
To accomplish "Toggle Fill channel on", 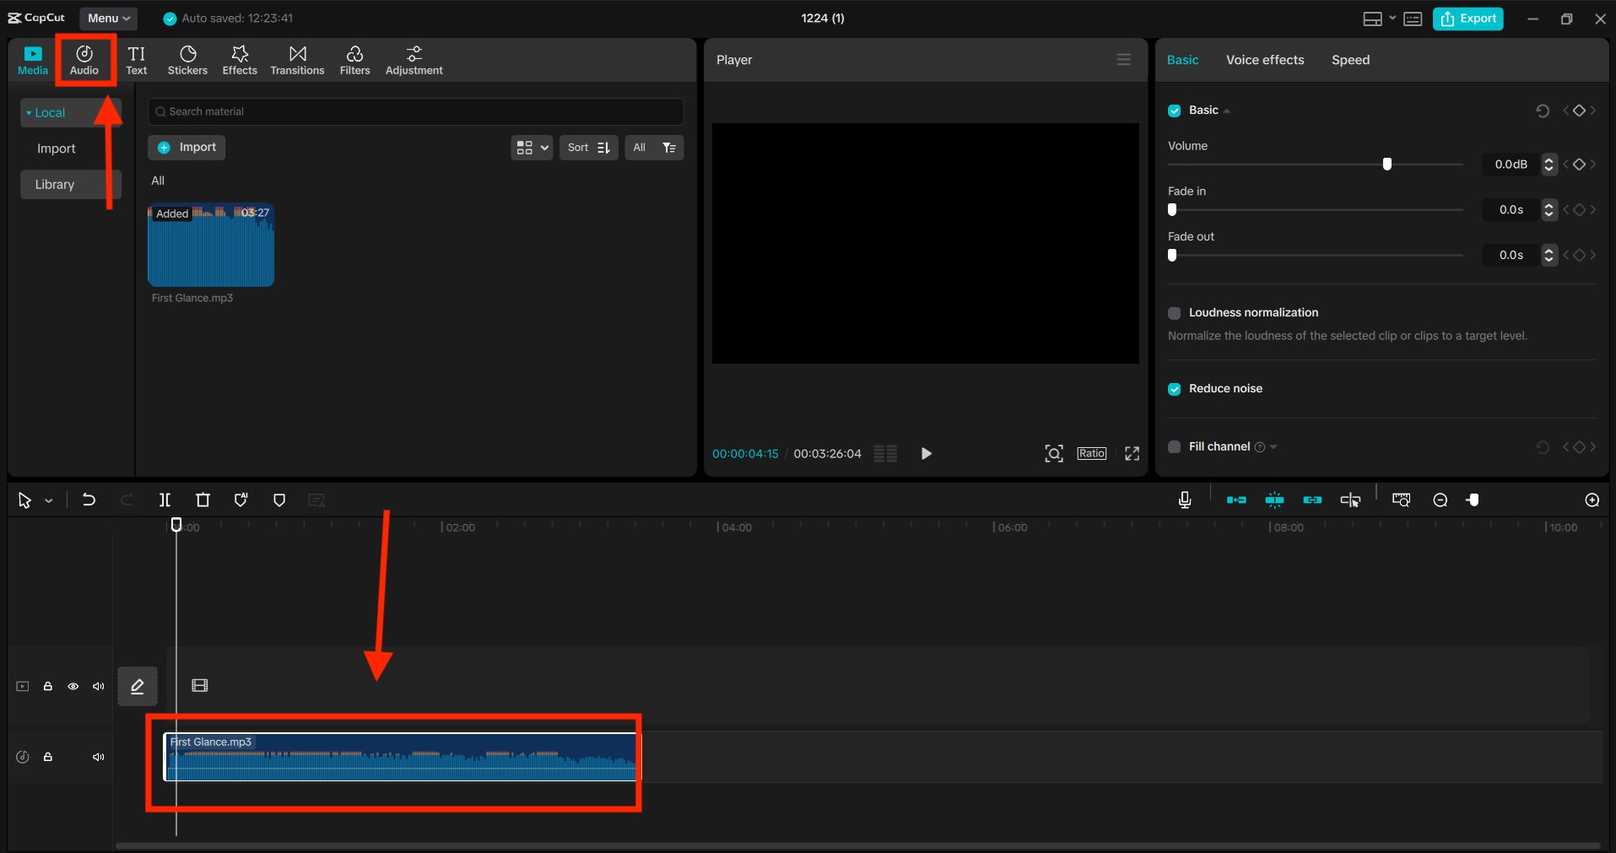I will pos(1174,447).
